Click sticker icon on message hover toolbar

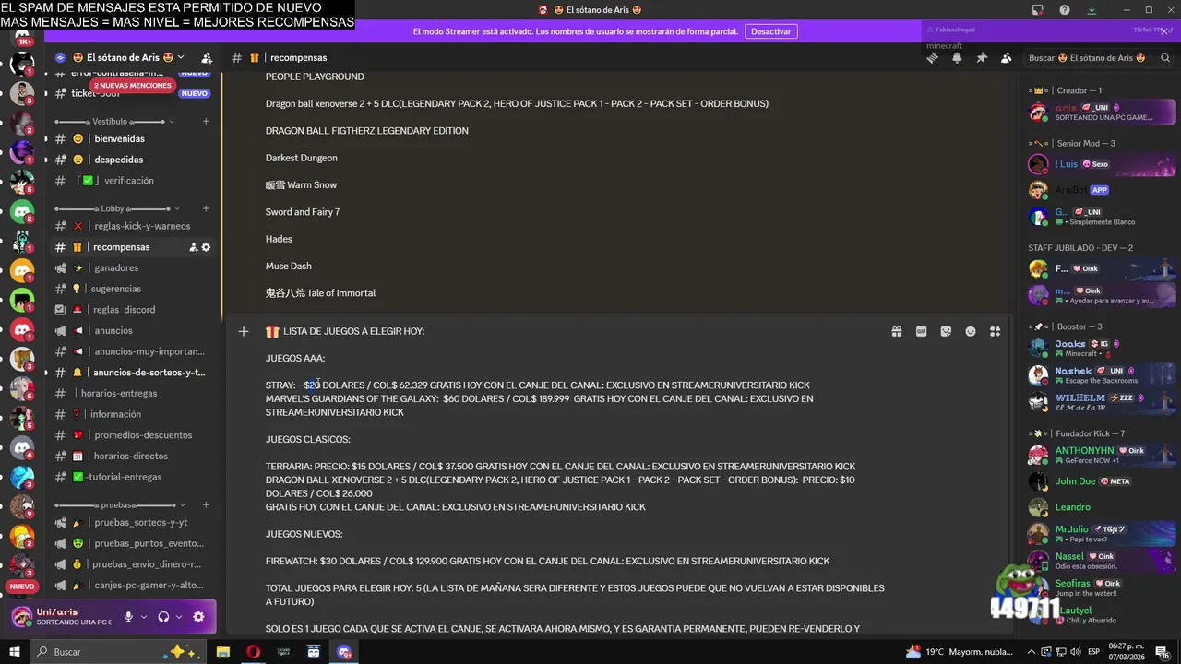point(946,331)
